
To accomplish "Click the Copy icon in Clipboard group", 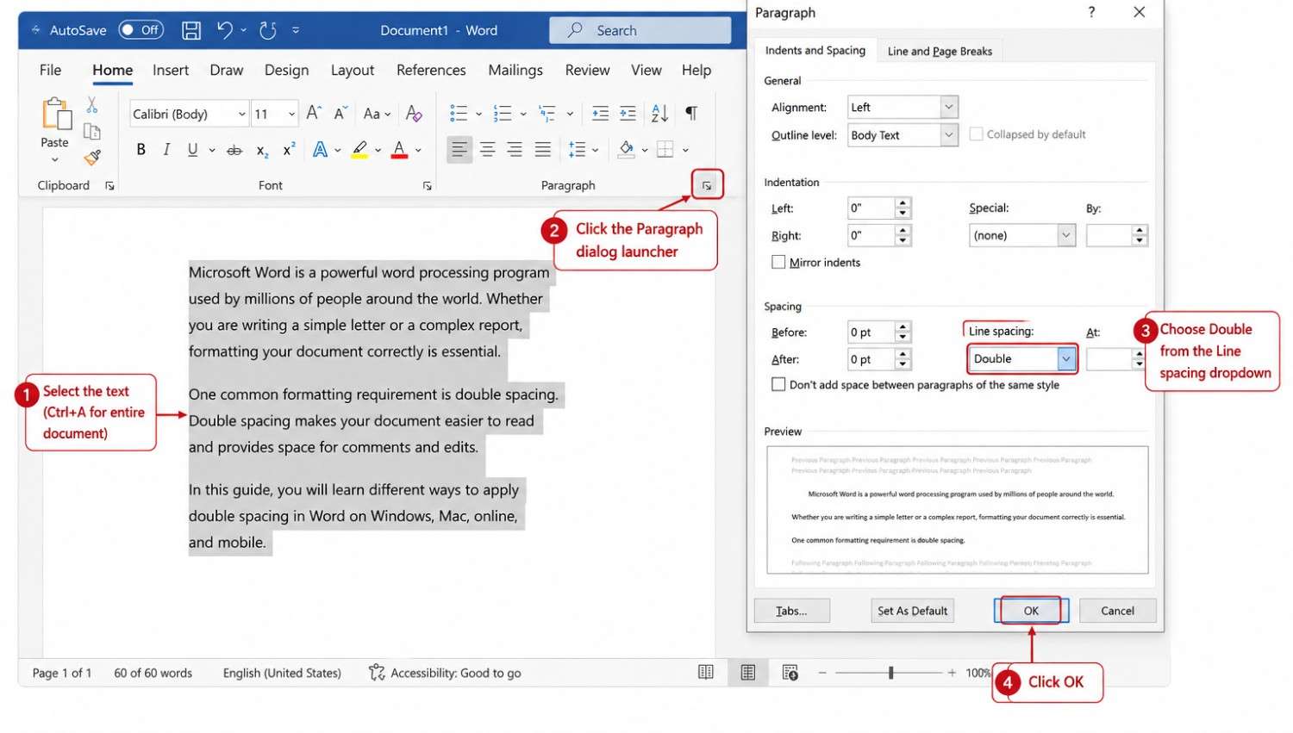I will click(91, 131).
